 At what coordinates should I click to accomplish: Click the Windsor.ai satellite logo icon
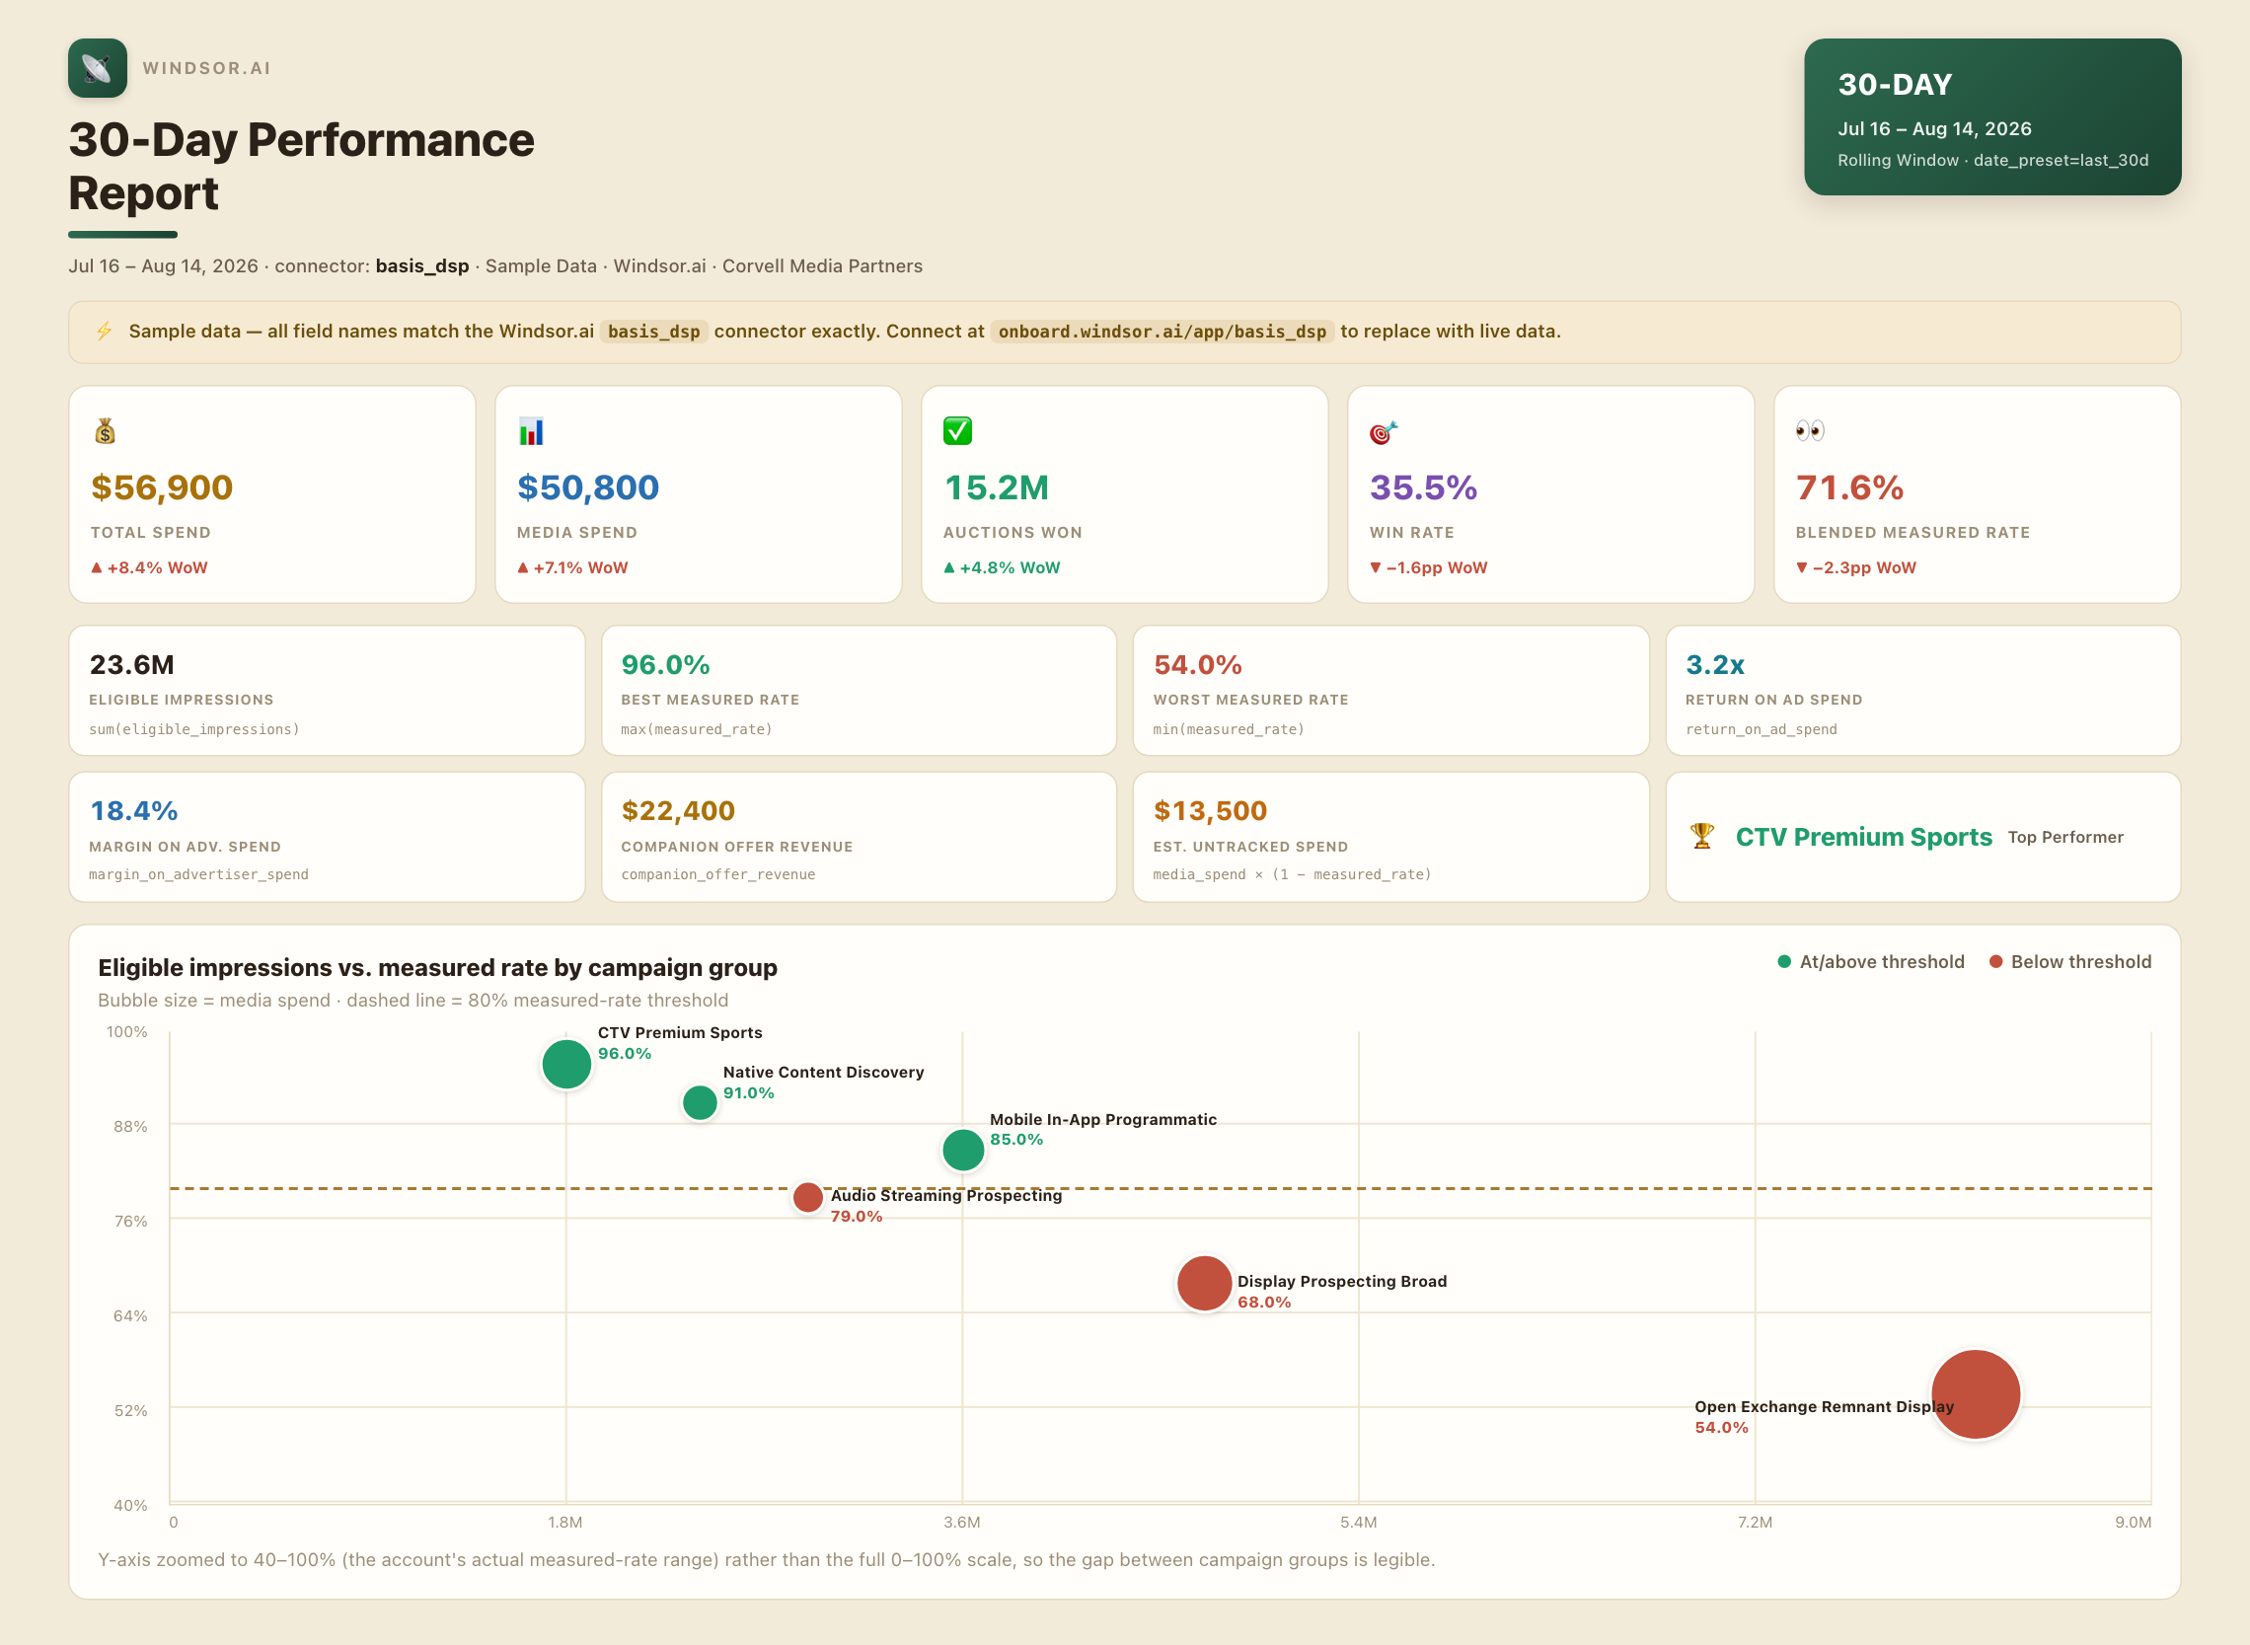[98, 68]
